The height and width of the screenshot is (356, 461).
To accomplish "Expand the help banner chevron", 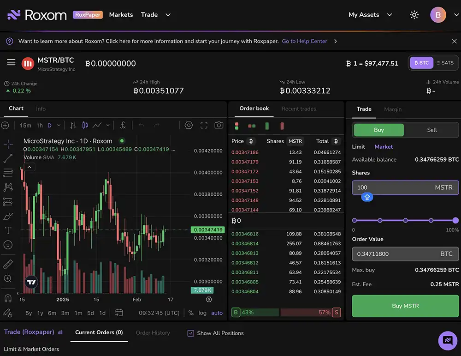I will point(336,41).
